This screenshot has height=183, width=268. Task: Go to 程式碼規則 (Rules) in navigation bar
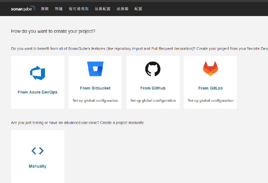click(78, 9)
